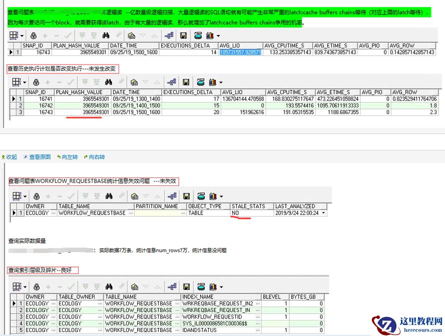
Task: Click the index name IDANDSTATUS
Action: (199, 330)
